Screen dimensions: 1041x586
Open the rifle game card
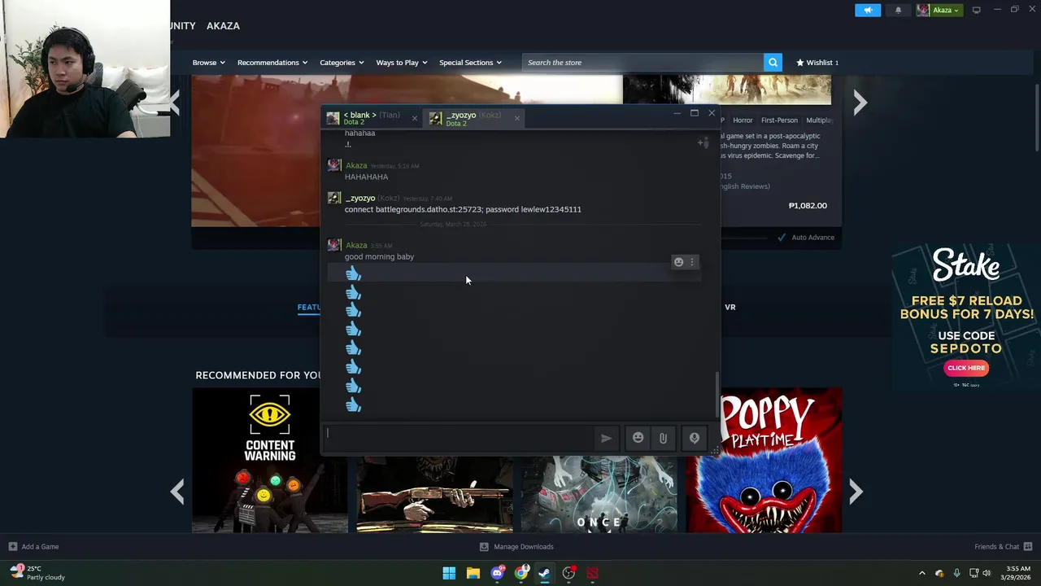coord(434,494)
